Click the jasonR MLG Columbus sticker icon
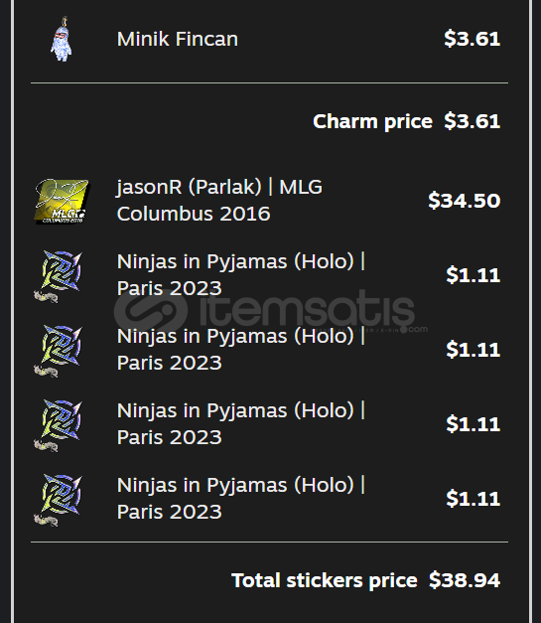This screenshot has width=541, height=623. [x=62, y=201]
